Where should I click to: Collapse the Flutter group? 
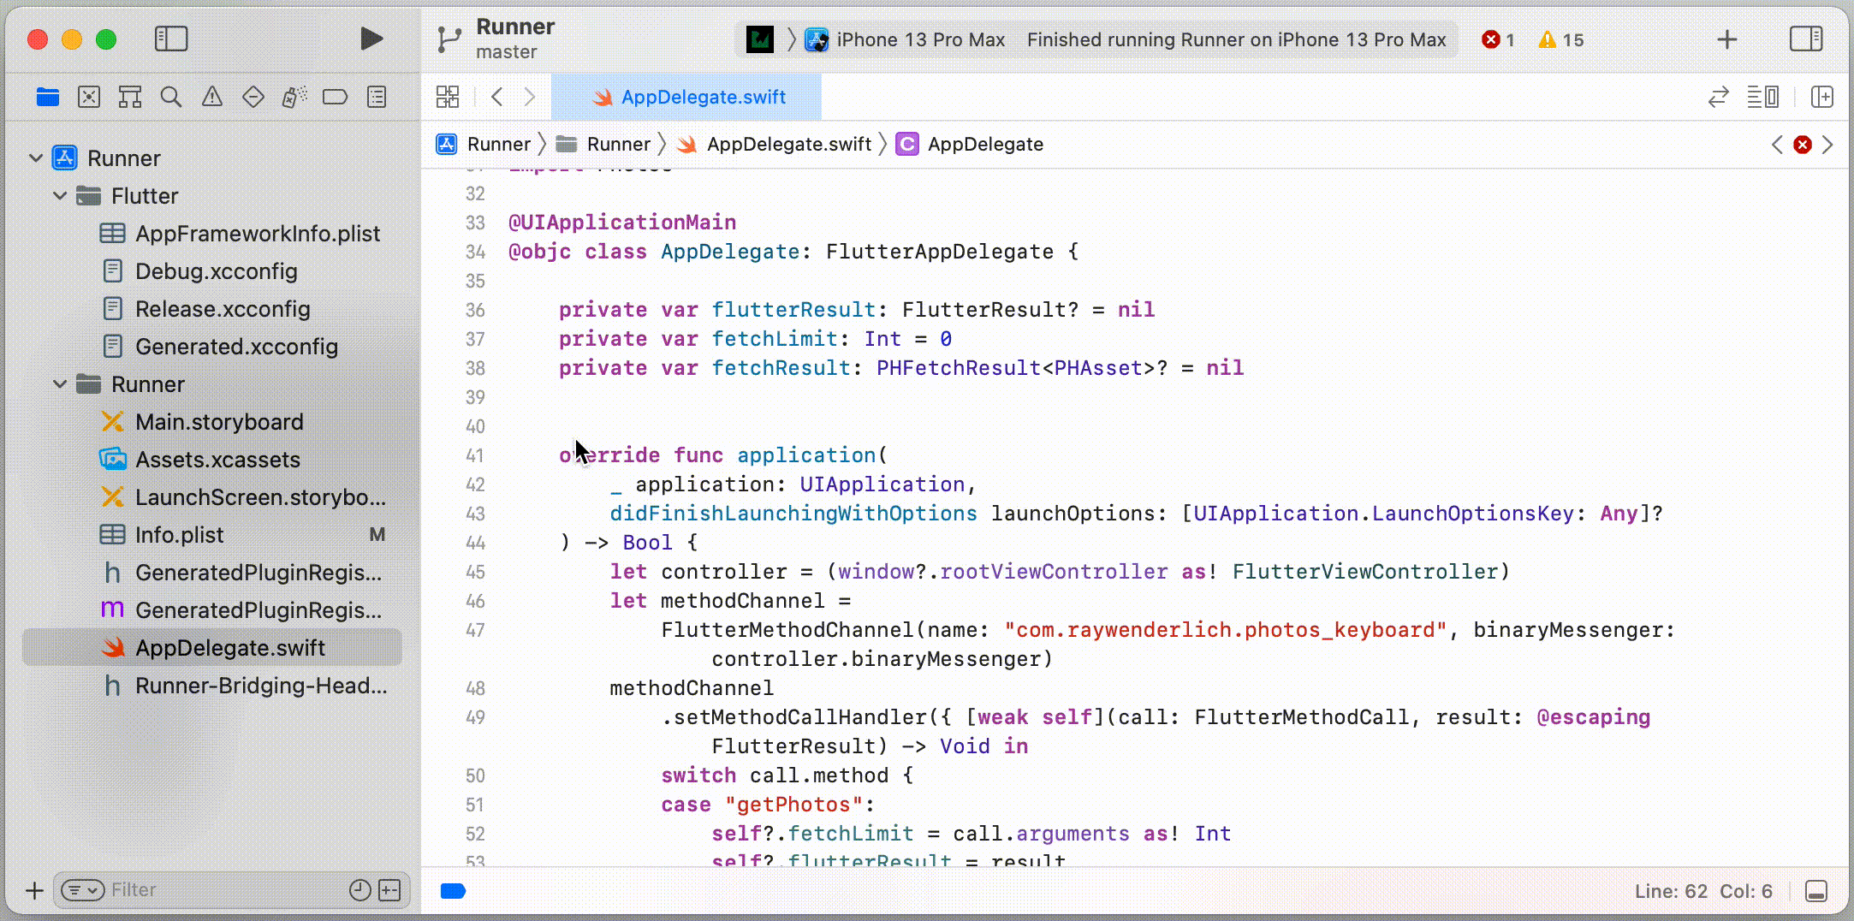tap(60, 195)
